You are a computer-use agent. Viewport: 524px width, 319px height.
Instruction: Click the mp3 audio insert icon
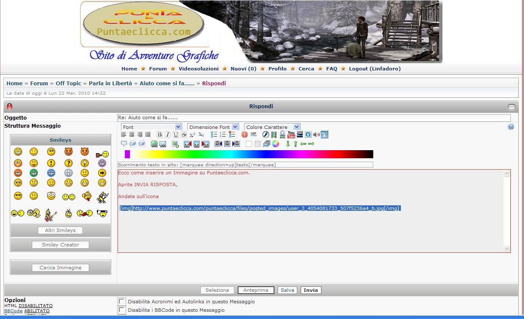(324, 134)
